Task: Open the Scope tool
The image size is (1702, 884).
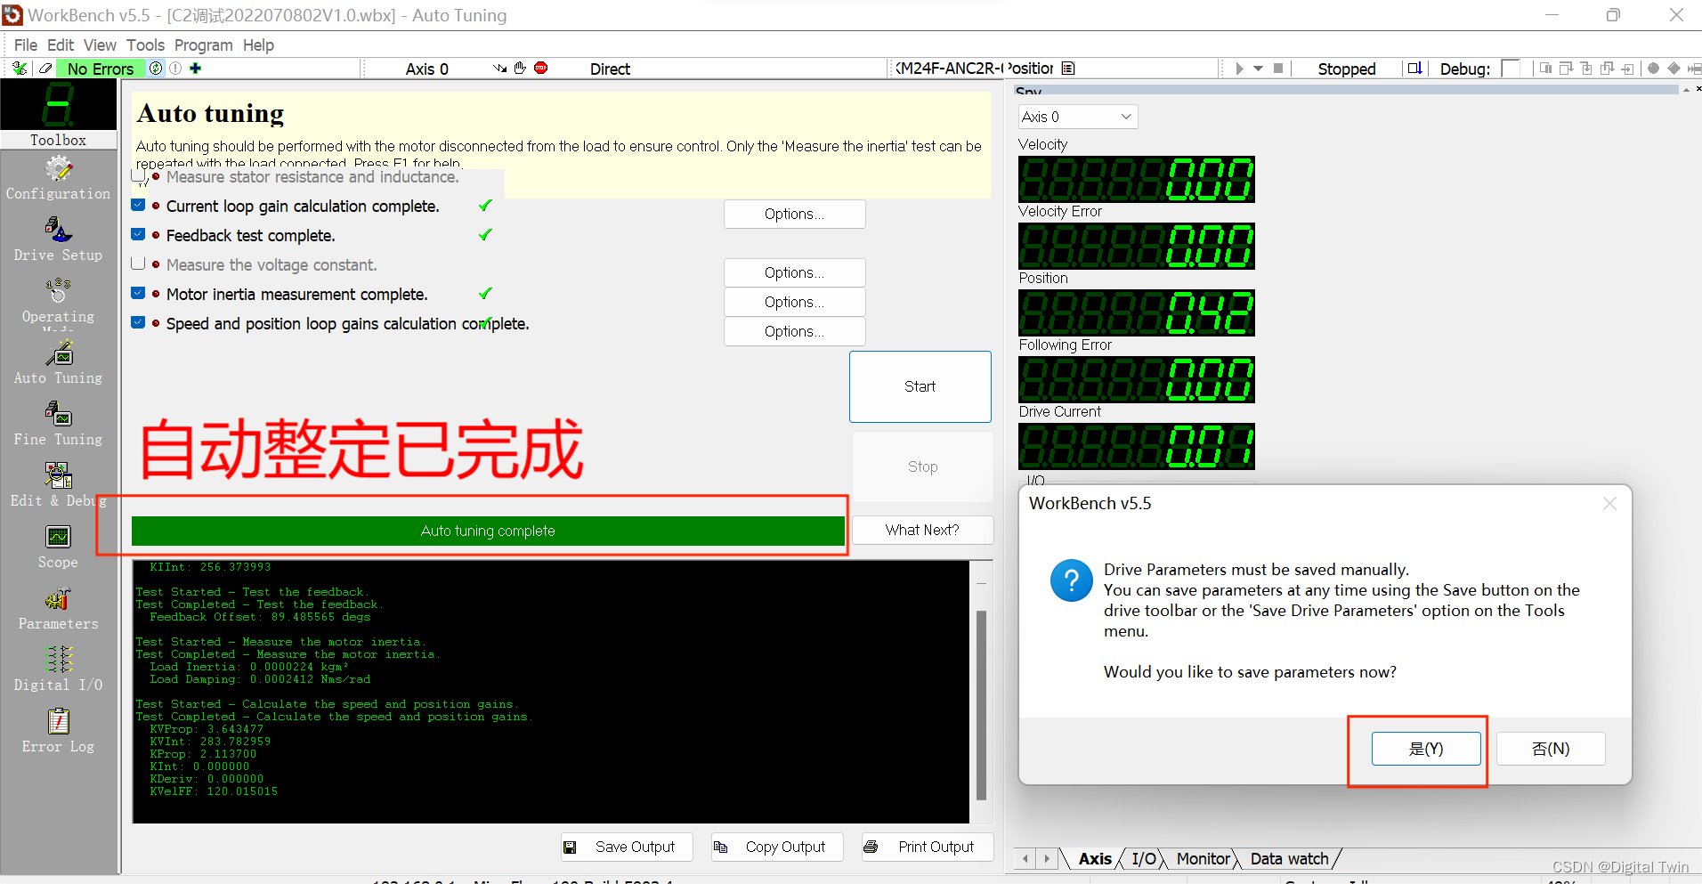Action: pyautogui.click(x=58, y=547)
